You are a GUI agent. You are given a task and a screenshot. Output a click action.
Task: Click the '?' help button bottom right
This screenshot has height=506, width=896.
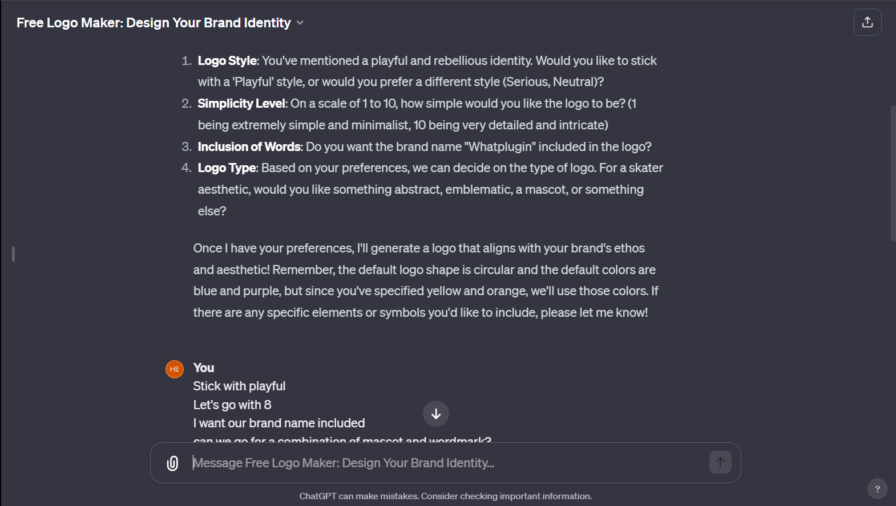point(877,488)
